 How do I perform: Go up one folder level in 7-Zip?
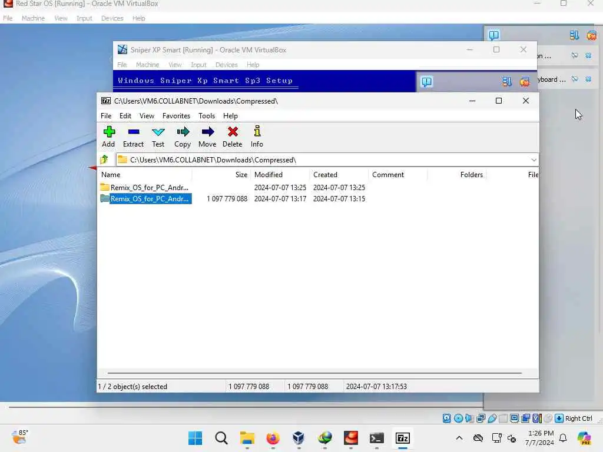(x=104, y=159)
